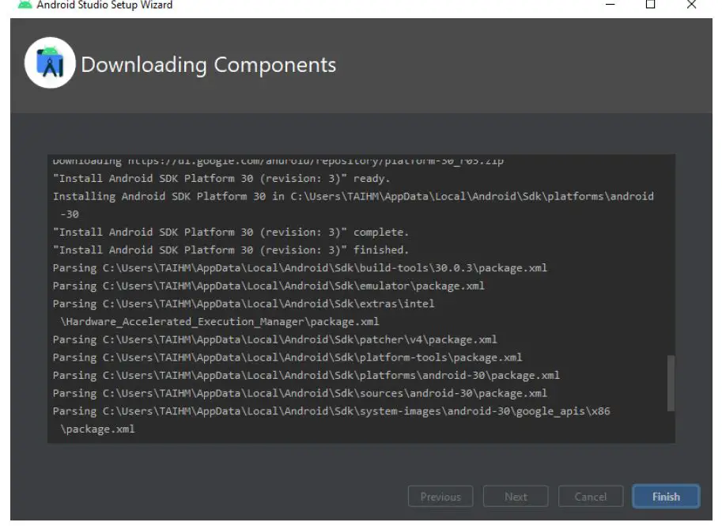The image size is (722, 526).
Task: Click the "Android Studio Setup Wizard" title text
Action: point(104,6)
